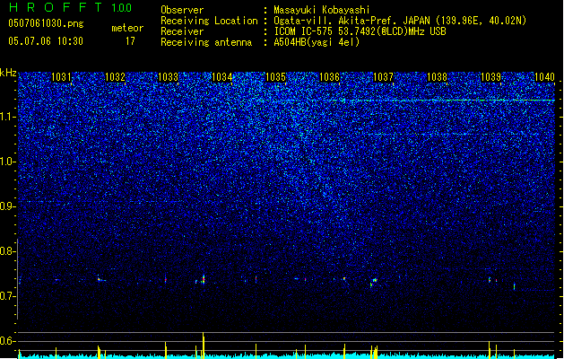
Task: Click the location text Ogata-vill. Akita-Pref. JAPAN
Action: (x=352, y=21)
